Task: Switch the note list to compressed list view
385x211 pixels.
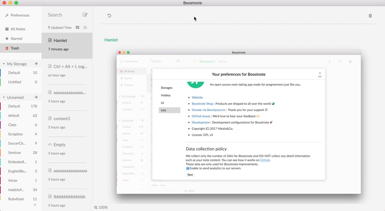Action: (x=85, y=28)
